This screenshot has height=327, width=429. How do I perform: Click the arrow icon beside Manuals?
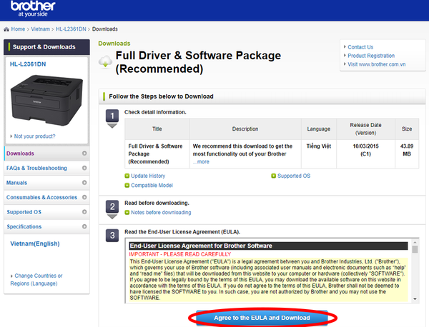[x=84, y=183]
